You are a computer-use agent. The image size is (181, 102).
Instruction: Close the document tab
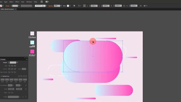pyautogui.click(x=16, y=9)
